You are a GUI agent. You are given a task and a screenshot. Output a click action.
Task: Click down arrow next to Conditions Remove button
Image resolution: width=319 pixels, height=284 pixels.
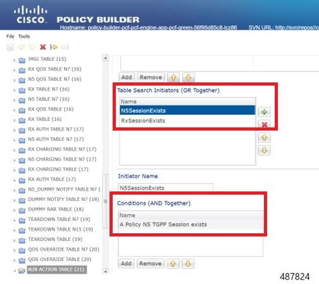click(x=188, y=264)
